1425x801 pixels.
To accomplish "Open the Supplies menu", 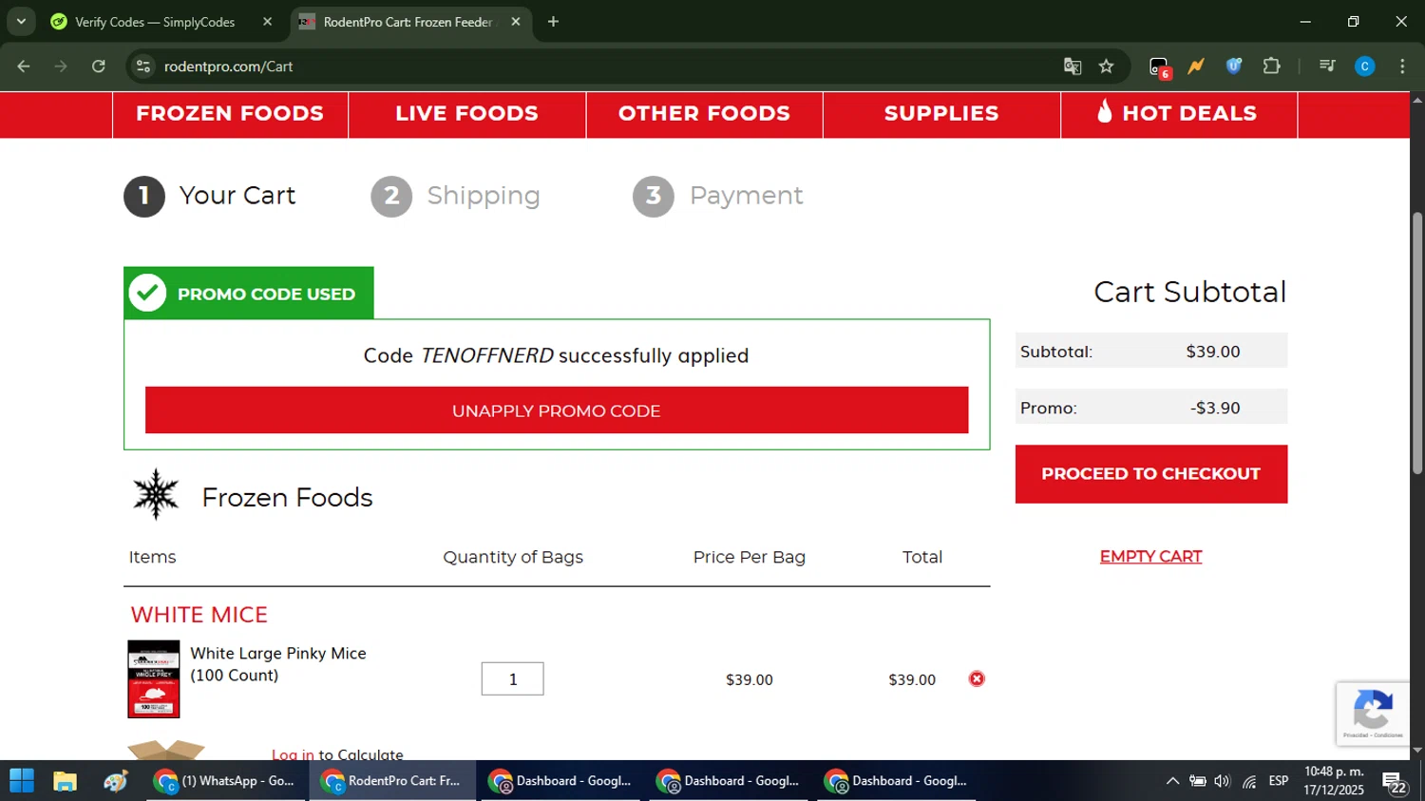I will coord(941,114).
